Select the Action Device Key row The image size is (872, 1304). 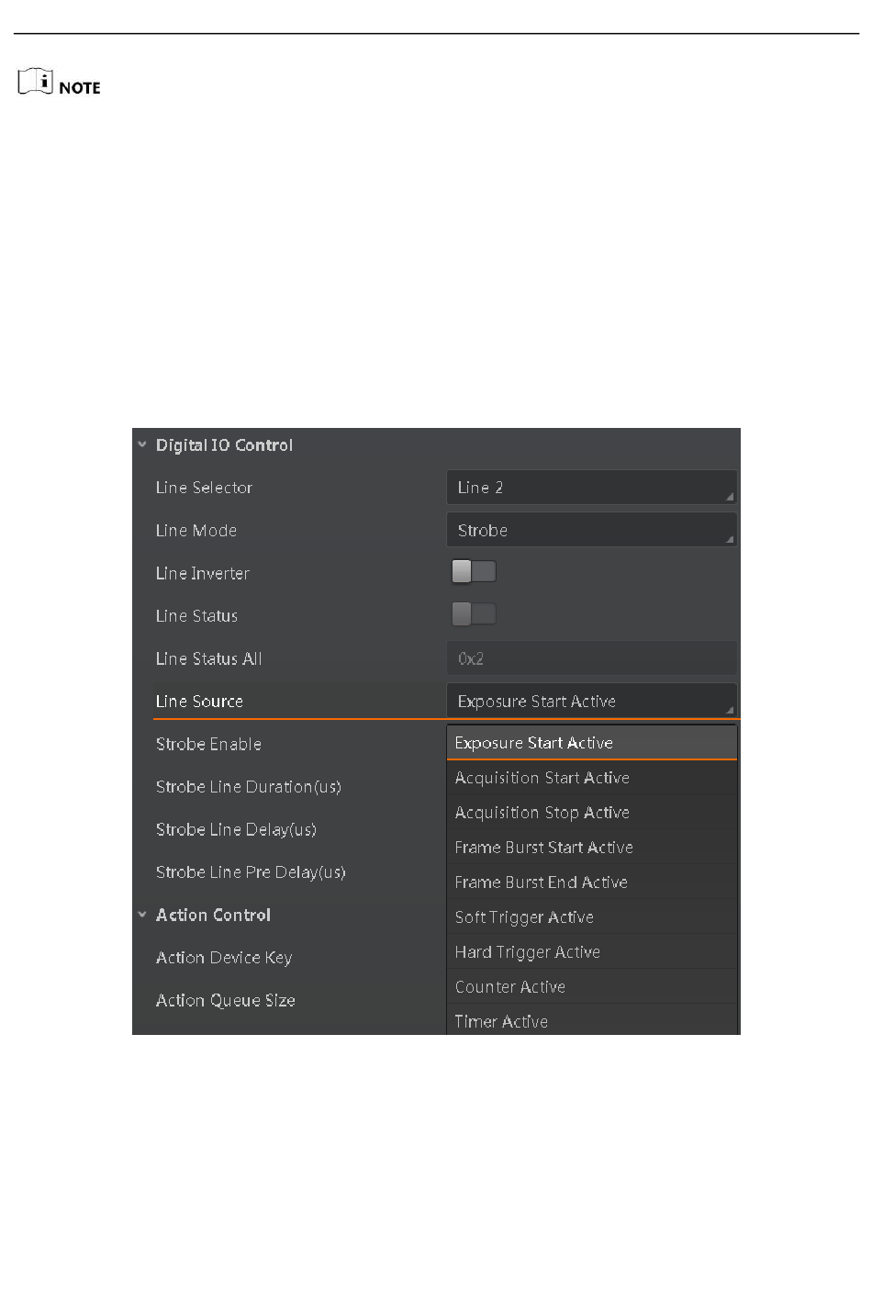tap(289, 957)
